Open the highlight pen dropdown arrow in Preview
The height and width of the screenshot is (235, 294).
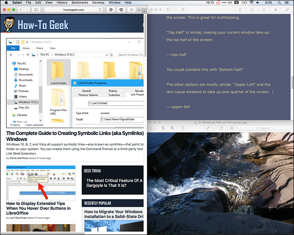coord(214,128)
